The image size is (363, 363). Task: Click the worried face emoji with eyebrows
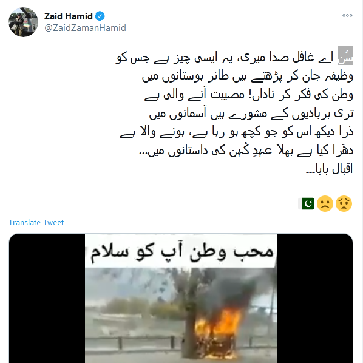pos(344,204)
